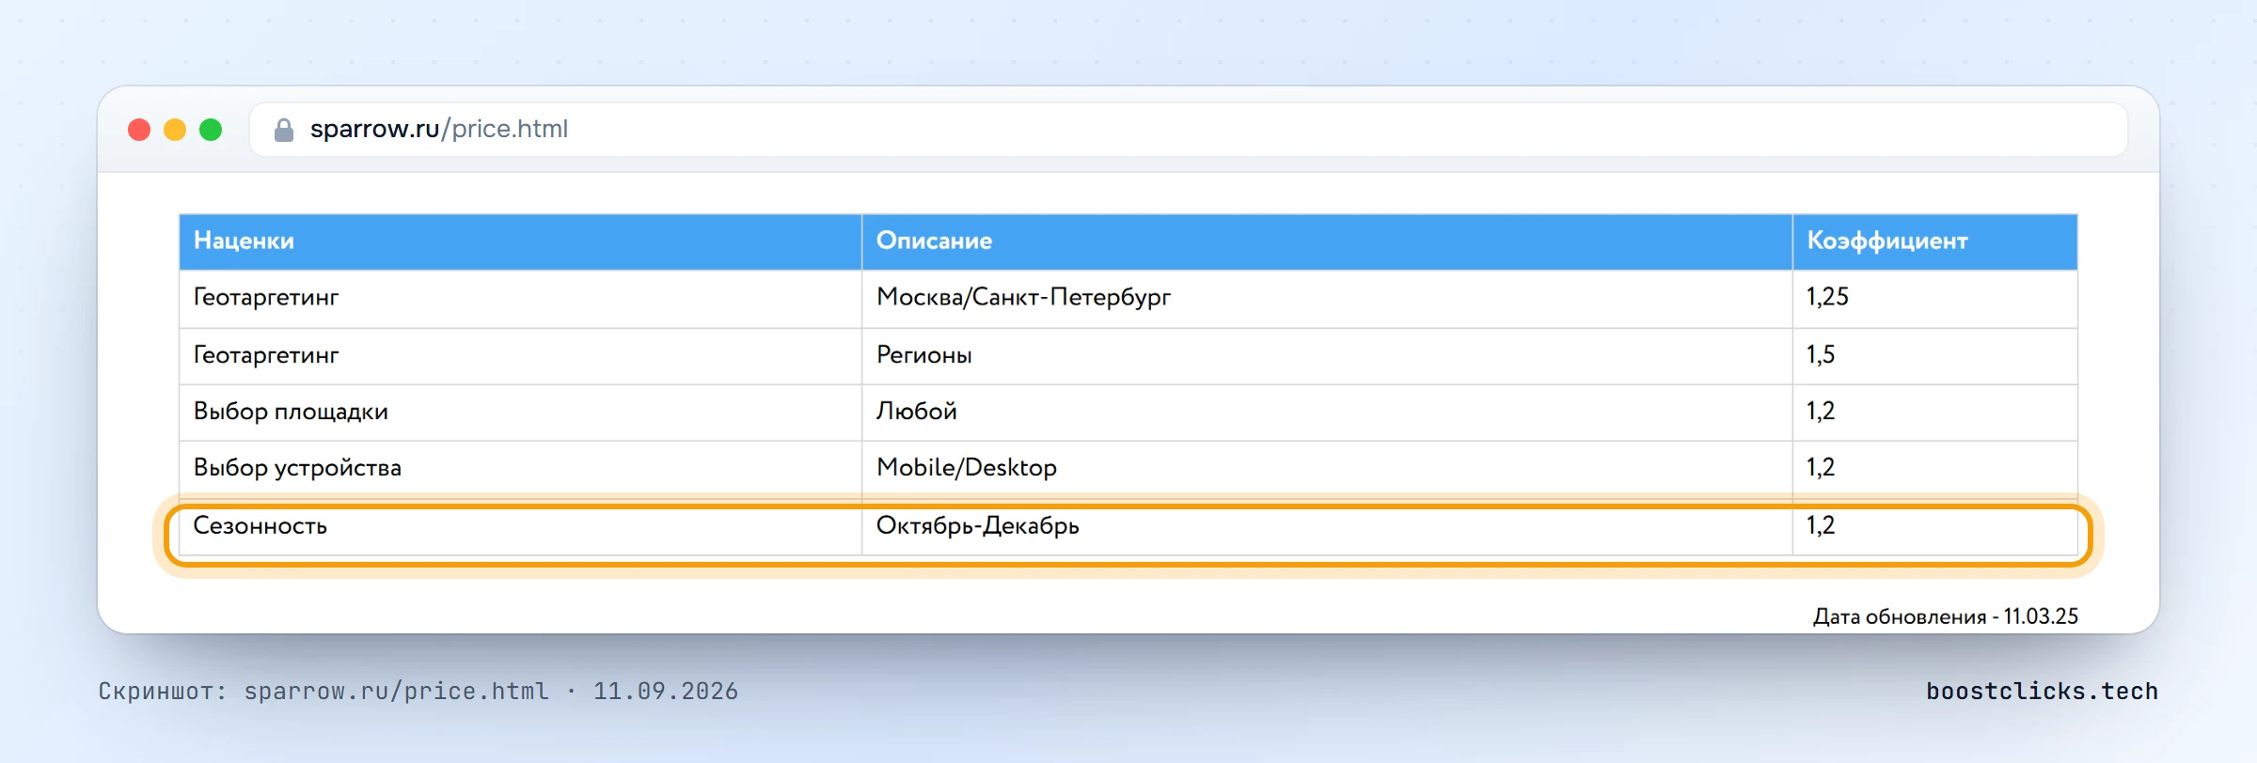This screenshot has width=2257, height=763.
Task: Select the Регионы description cell
Action: (1327, 355)
